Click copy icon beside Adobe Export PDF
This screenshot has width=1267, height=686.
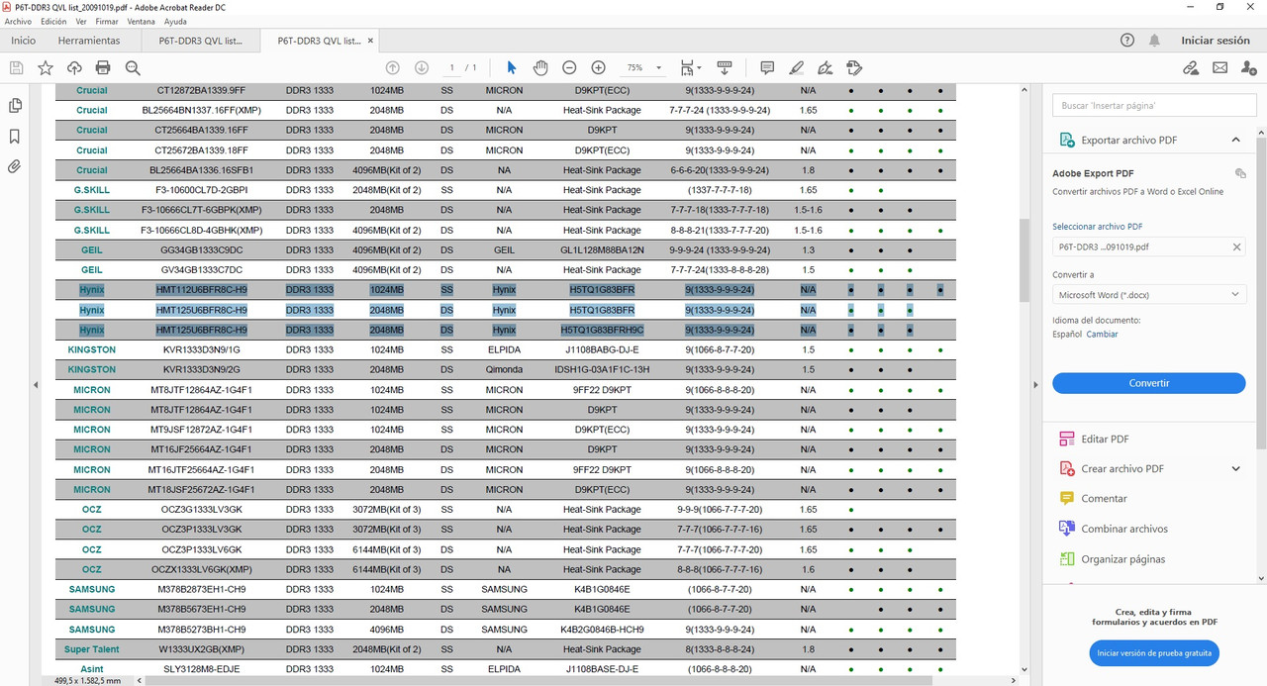tap(1240, 173)
